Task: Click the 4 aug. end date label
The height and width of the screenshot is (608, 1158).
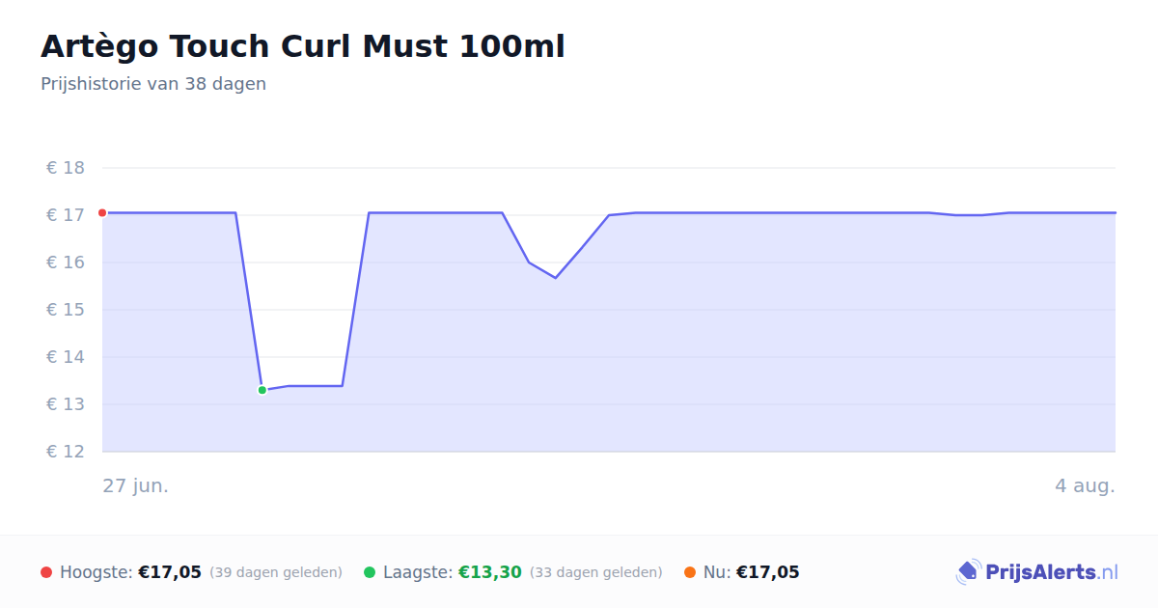Action: pyautogui.click(x=1085, y=485)
